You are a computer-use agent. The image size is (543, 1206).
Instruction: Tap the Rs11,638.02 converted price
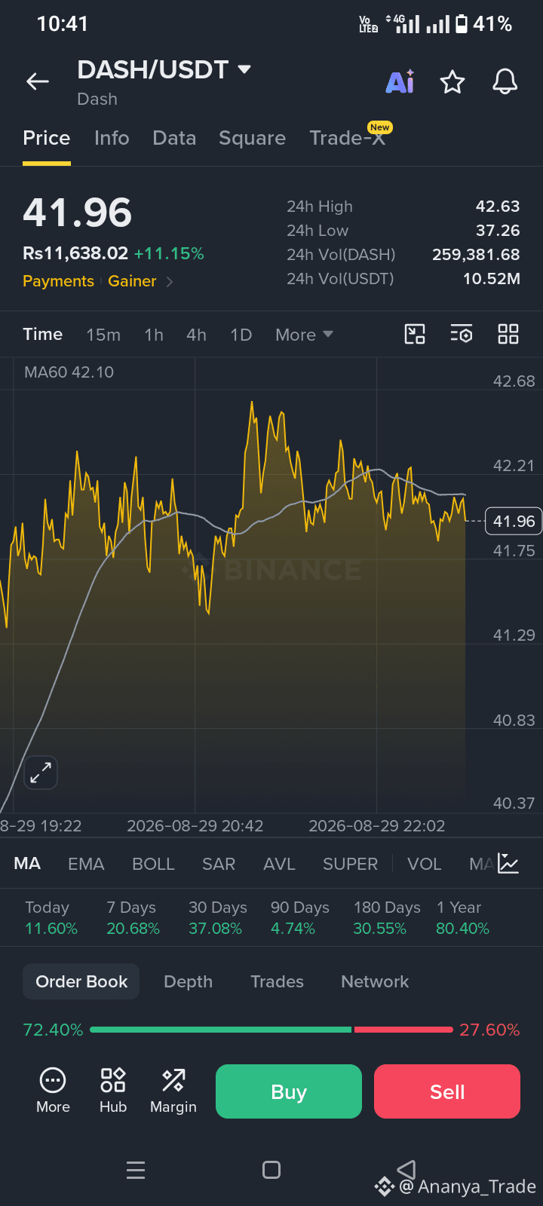tap(75, 254)
